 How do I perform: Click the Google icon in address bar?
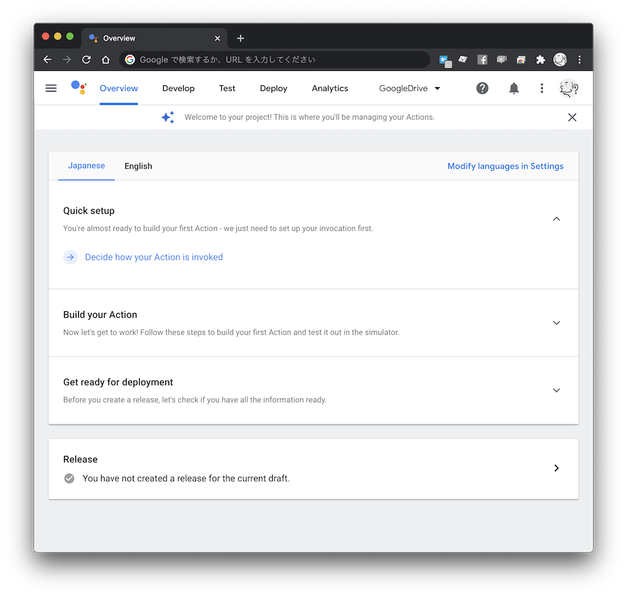[x=130, y=60]
